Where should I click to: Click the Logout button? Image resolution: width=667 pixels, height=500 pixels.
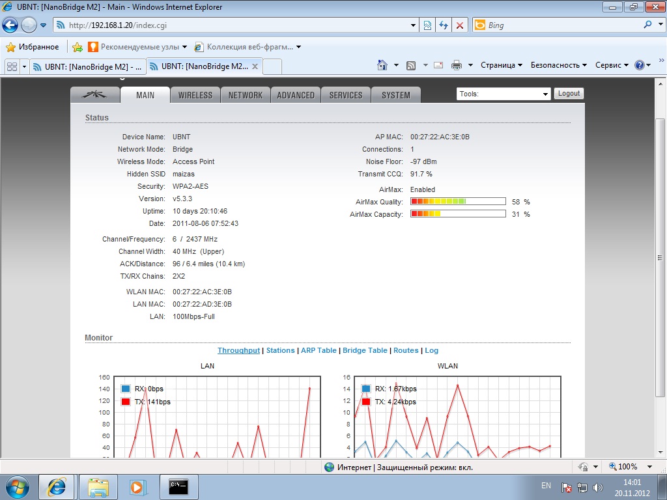click(569, 94)
